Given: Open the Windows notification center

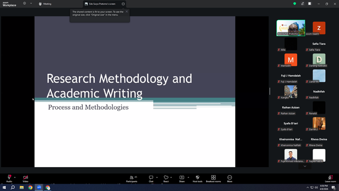Looking at the screenshot, I should (333, 187).
